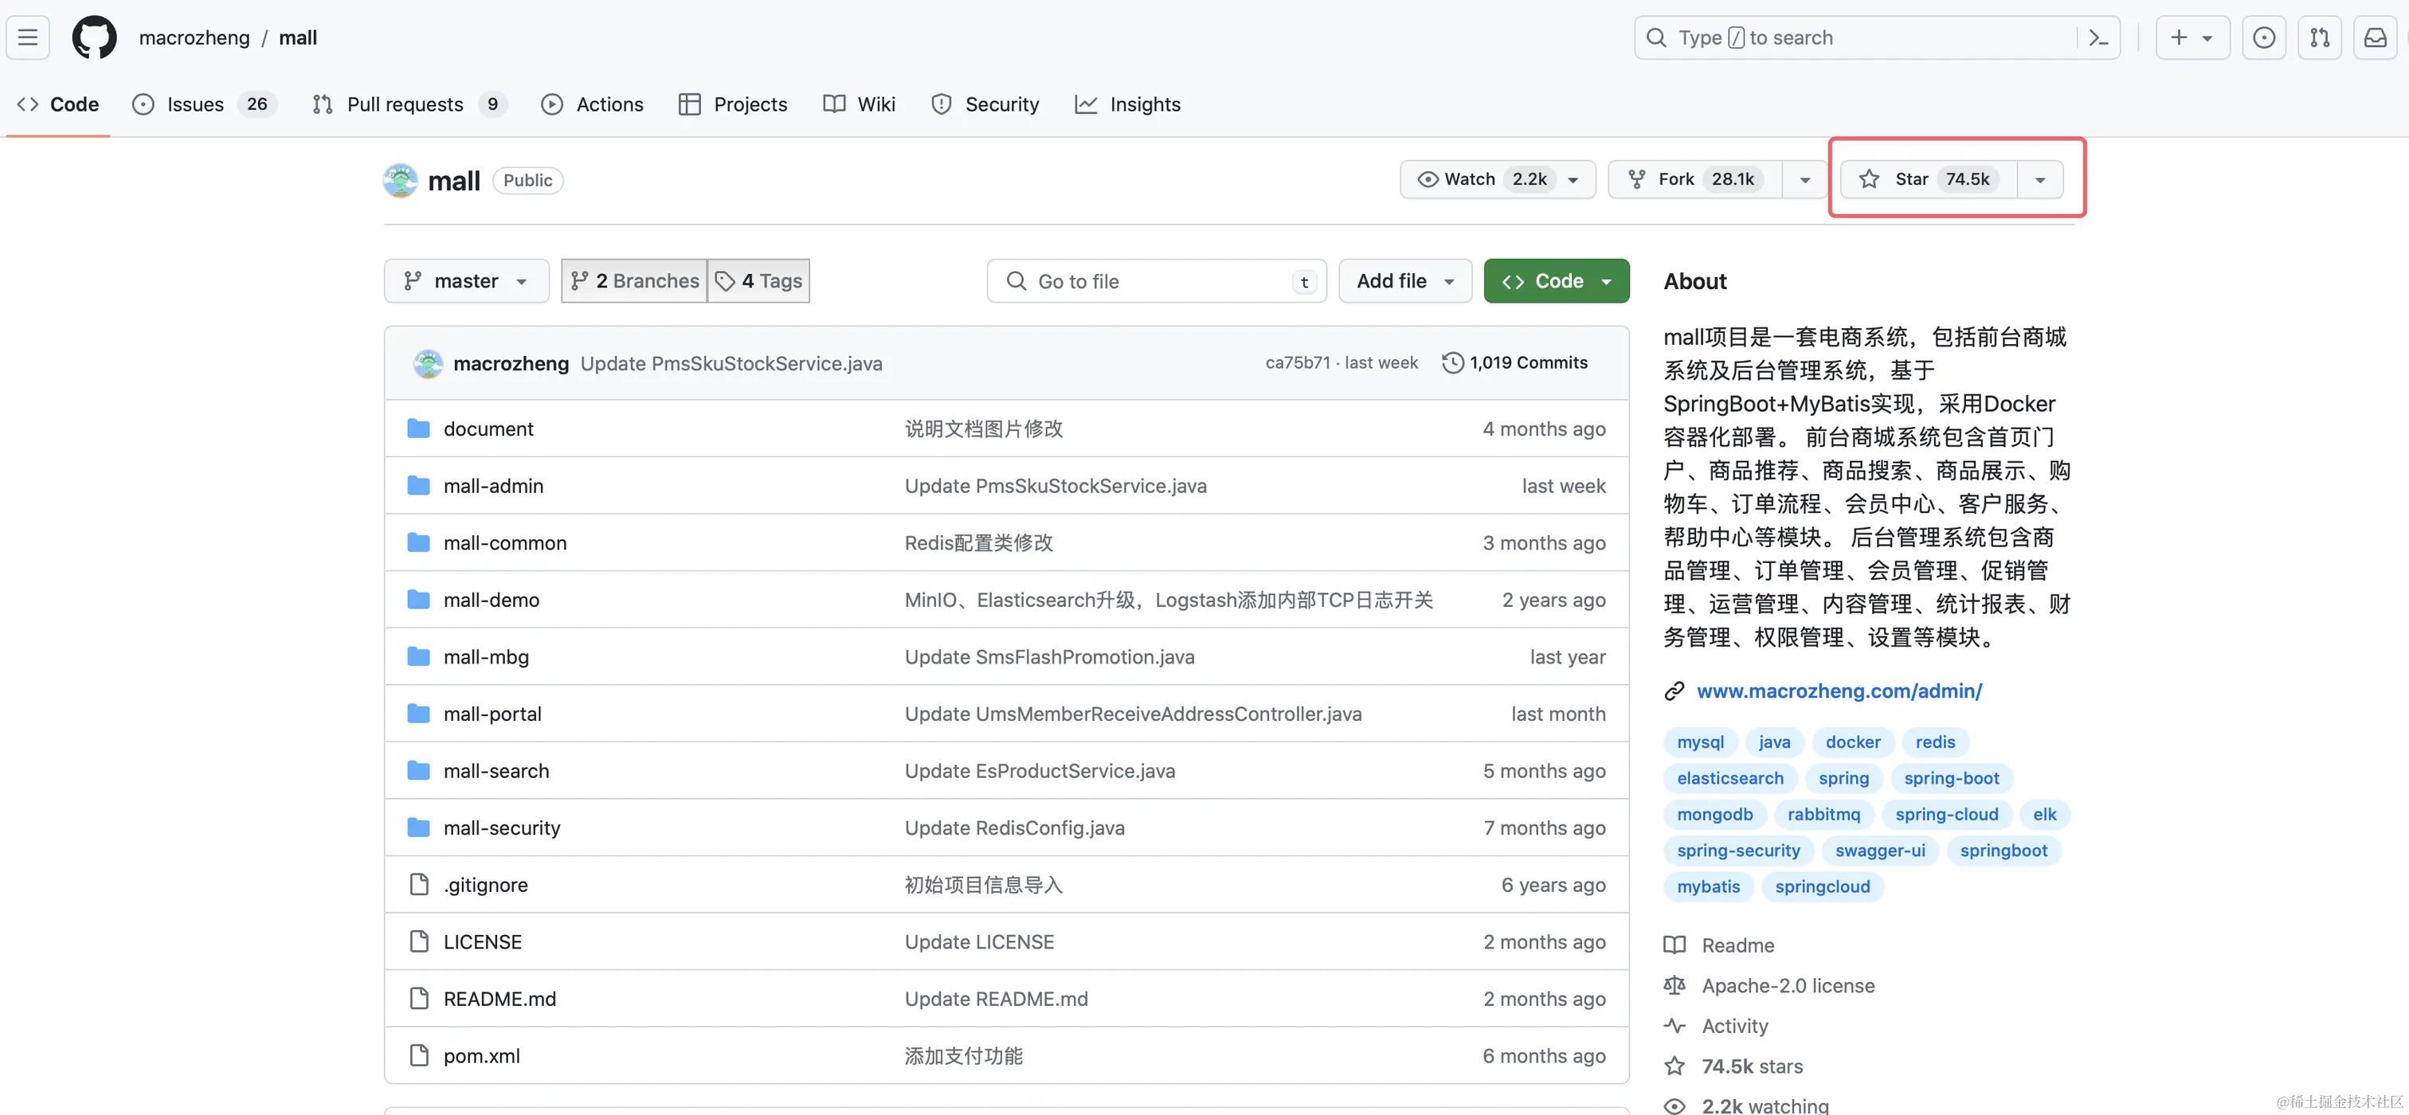The image size is (2409, 1115).
Task: Click the mall-security folder icon
Action: tap(419, 828)
